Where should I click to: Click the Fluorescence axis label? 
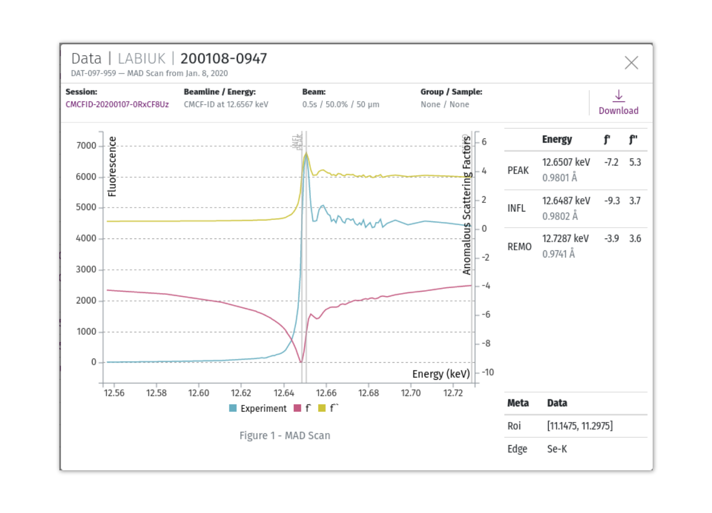tap(112, 166)
